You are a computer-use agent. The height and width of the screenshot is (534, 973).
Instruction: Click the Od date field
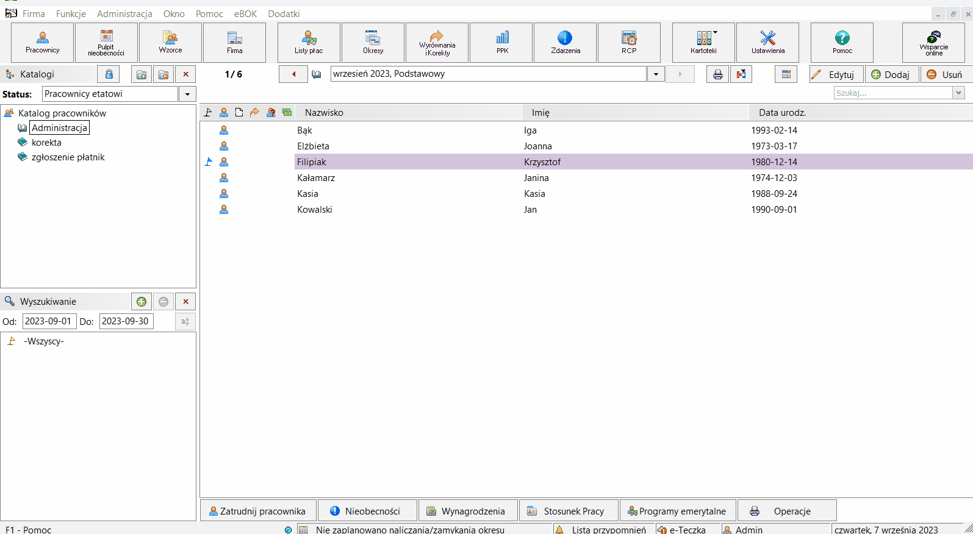(49, 321)
